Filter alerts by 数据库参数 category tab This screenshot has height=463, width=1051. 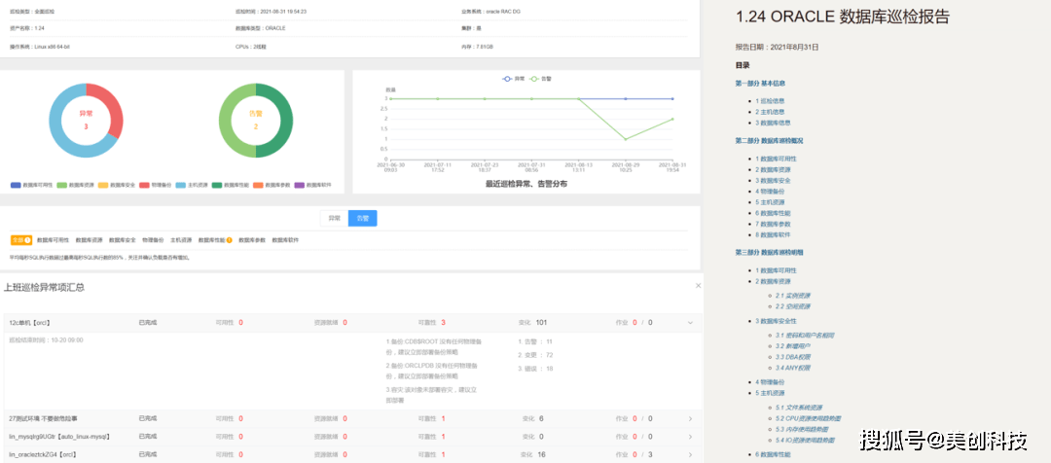(x=252, y=240)
